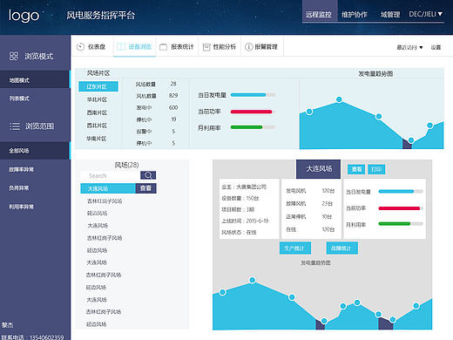Viewport: 453px width, 340px height.
Task: Open the 维护协作 top menu
Action: 355,14
